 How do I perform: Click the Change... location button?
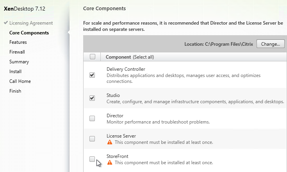click(270, 44)
